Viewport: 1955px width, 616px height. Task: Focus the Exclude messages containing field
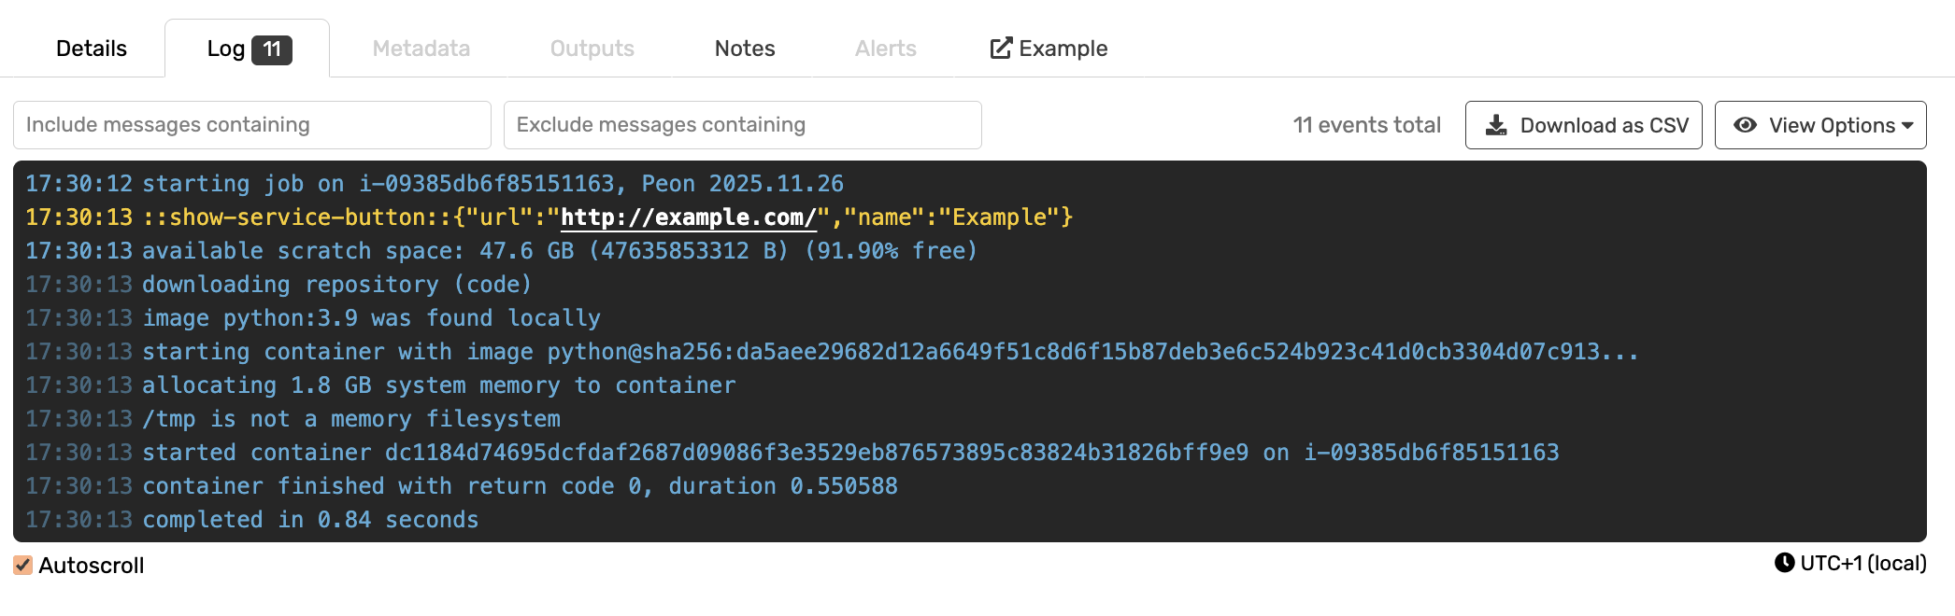point(743,125)
